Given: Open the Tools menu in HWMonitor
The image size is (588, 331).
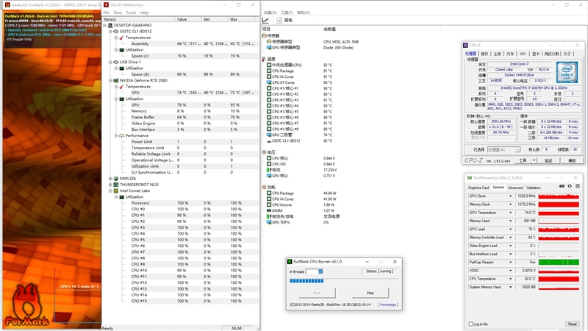Looking at the screenshot, I should (131, 13).
